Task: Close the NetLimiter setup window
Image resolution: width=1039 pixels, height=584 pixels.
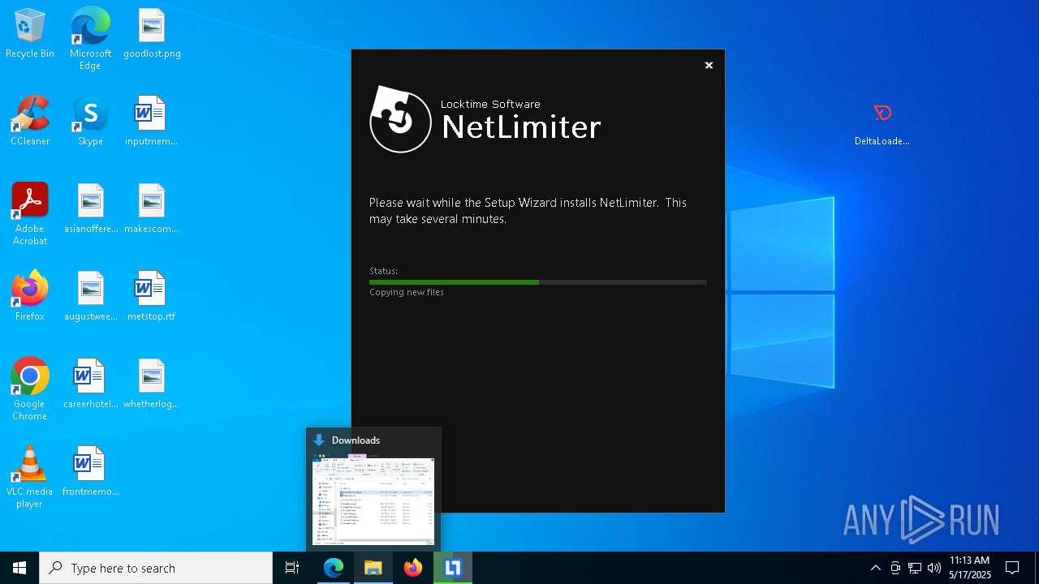Action: (x=709, y=66)
